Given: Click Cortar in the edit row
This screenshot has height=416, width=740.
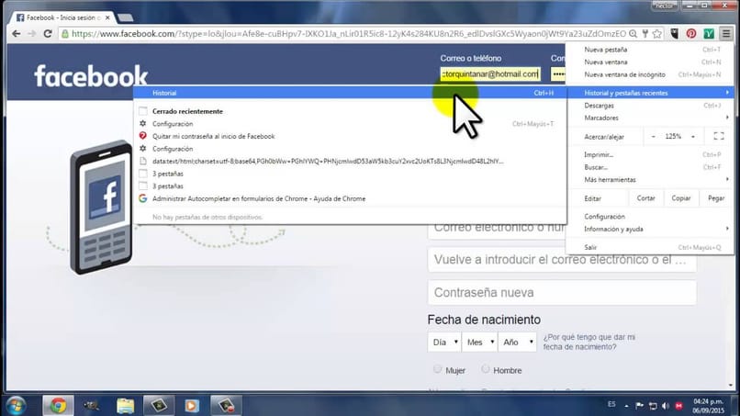Looking at the screenshot, I should click(x=645, y=198).
